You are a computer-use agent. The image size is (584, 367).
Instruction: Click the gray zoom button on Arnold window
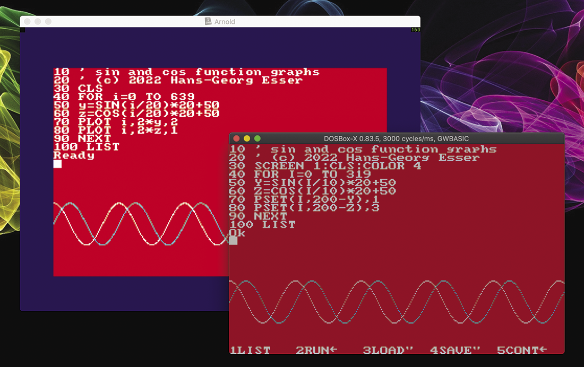(x=48, y=22)
